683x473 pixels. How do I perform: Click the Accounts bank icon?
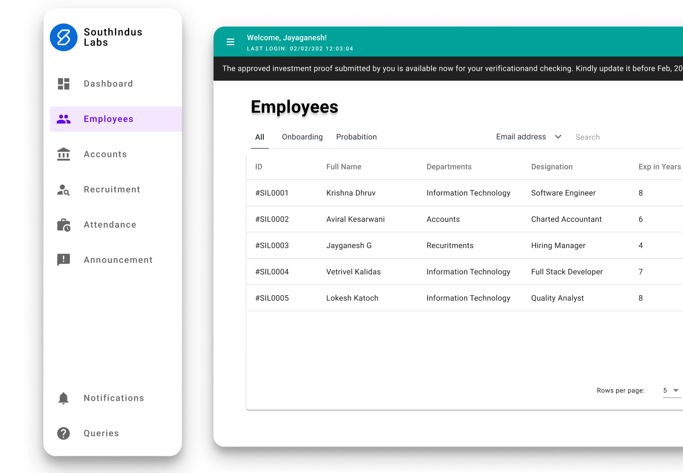point(63,154)
